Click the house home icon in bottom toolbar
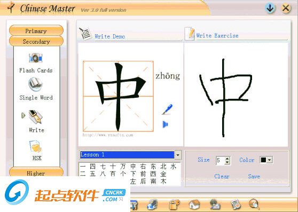 coord(194,205)
